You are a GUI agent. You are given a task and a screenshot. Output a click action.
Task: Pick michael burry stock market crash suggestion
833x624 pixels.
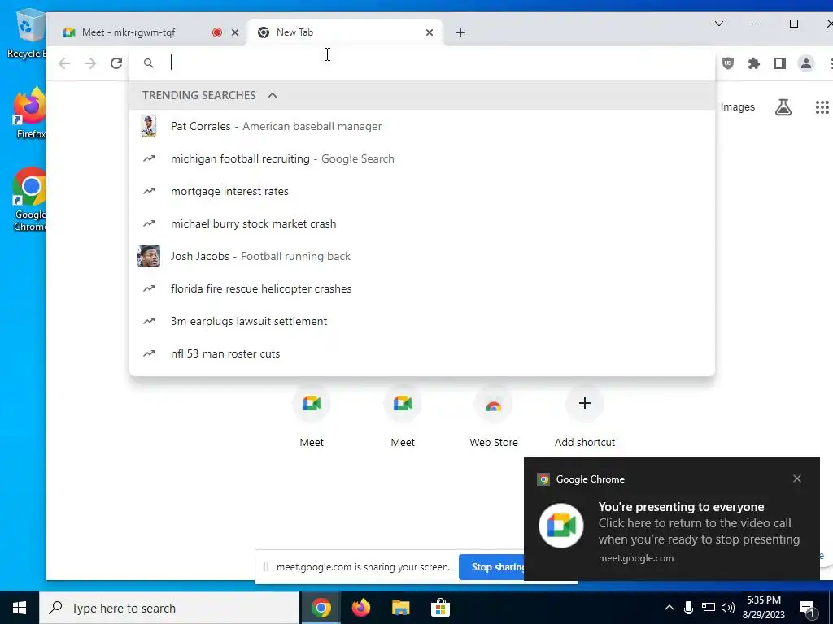point(422,223)
